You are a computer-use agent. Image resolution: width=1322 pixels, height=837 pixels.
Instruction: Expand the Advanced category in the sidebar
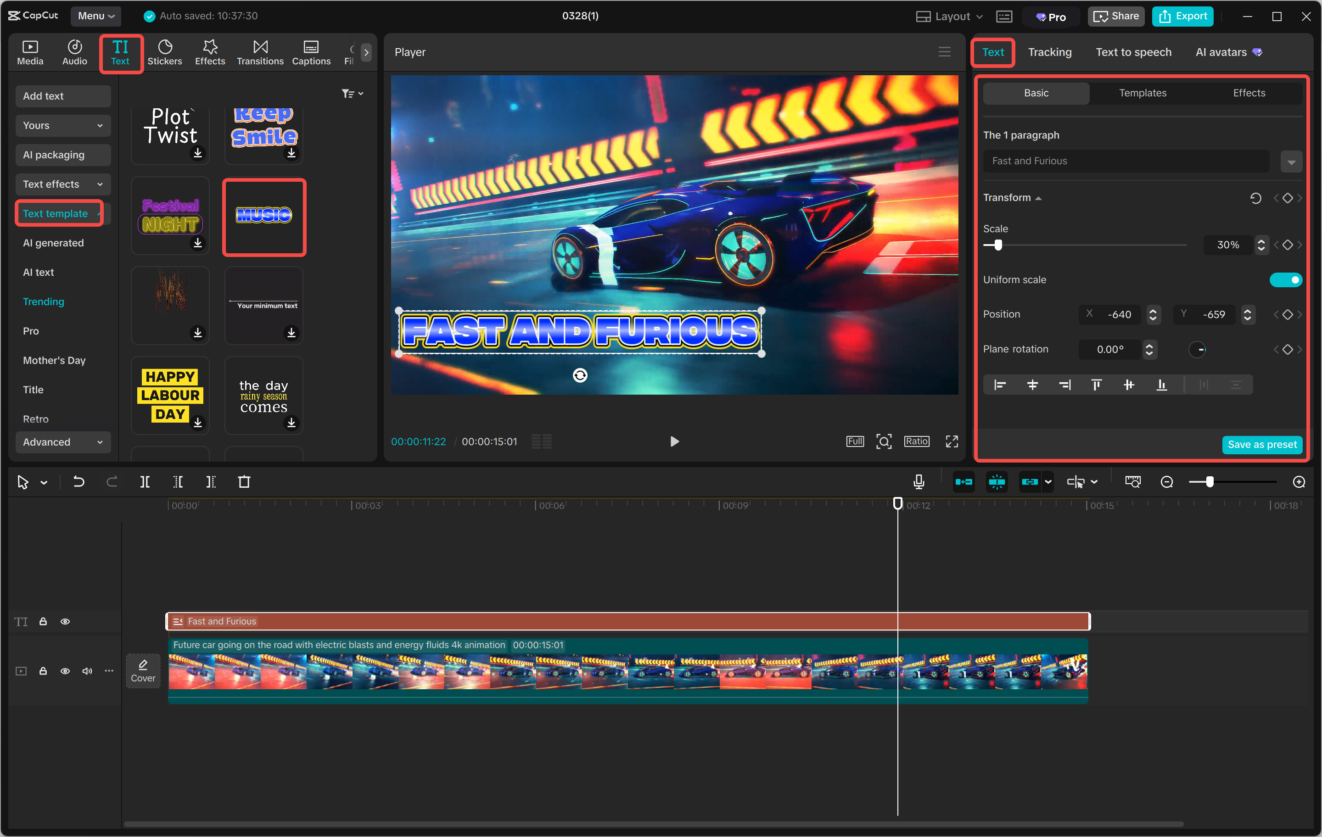point(62,442)
